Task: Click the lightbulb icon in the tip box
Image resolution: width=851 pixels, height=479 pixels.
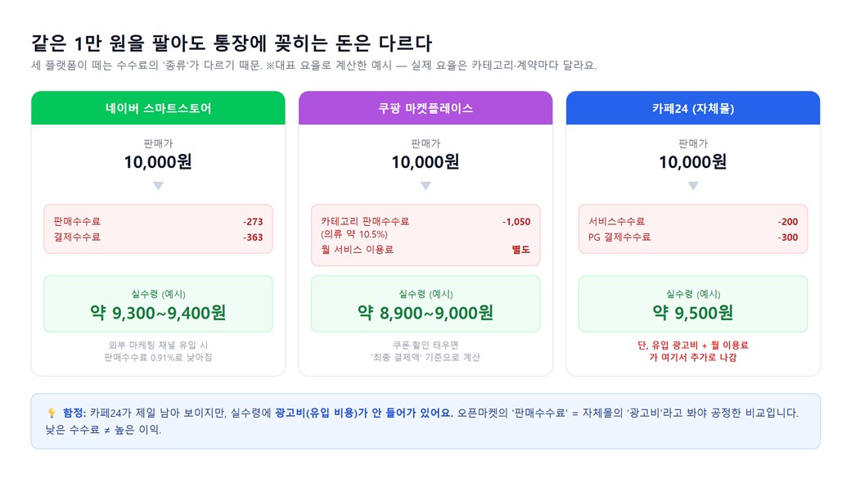Action: (52, 413)
